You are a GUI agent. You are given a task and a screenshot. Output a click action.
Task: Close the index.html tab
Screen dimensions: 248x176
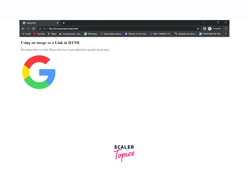[x=57, y=23]
